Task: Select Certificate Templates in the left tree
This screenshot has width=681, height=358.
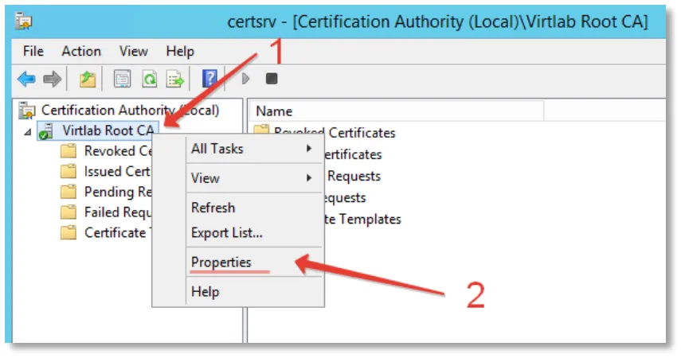Action: (x=118, y=232)
